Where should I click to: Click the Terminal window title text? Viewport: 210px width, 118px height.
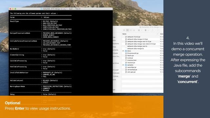pos(62,9)
